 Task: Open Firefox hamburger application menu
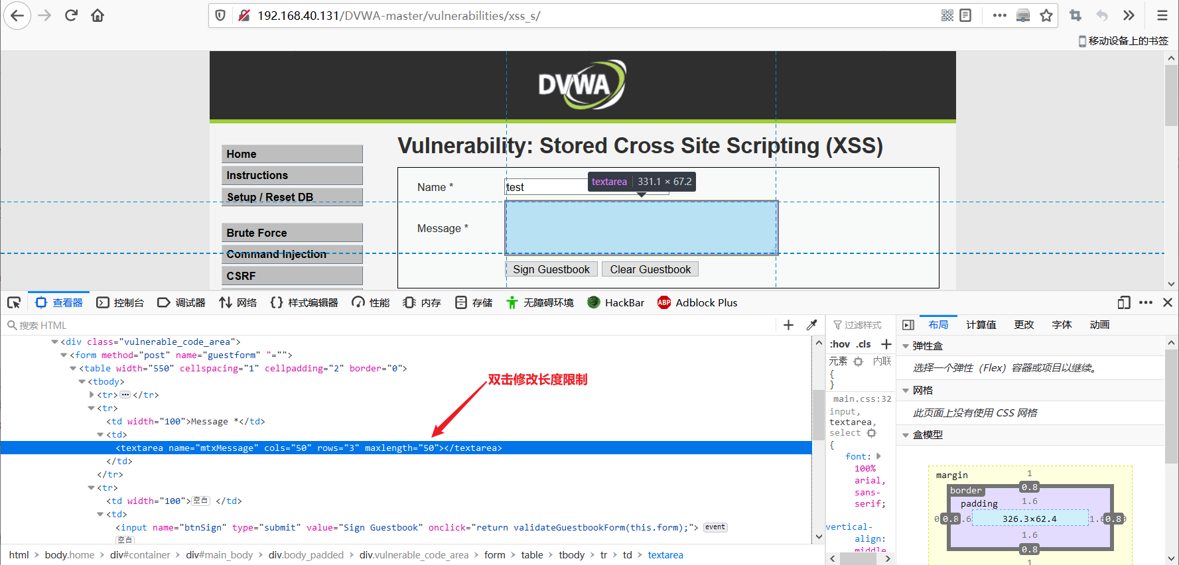pos(1162,15)
